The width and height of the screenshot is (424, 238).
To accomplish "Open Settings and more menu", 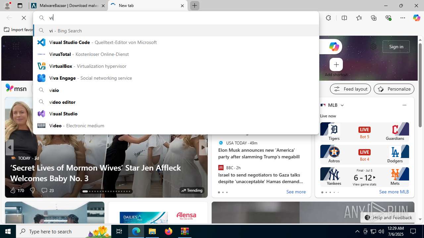I will (x=403, y=18).
